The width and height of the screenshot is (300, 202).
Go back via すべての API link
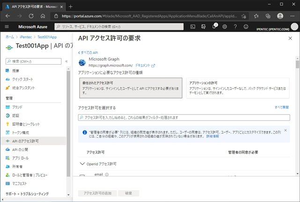(x=88, y=52)
